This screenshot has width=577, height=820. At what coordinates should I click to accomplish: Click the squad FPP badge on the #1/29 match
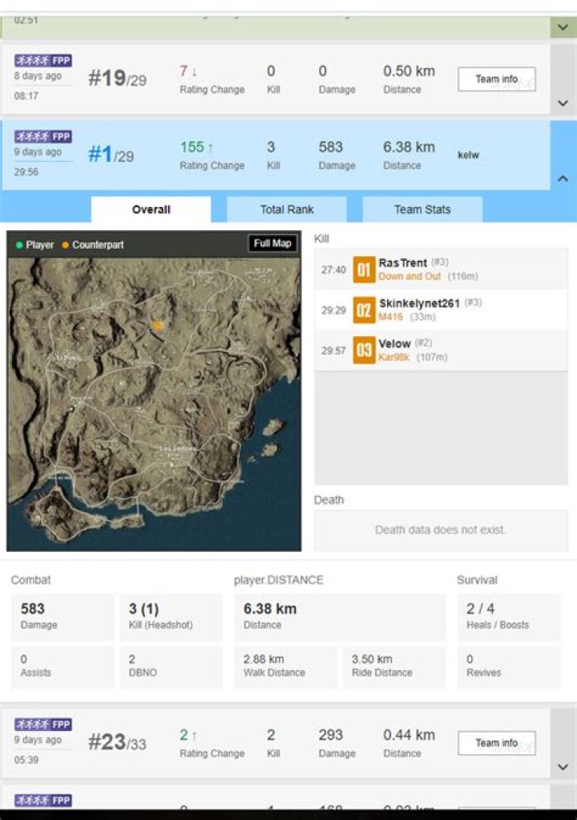tap(42, 136)
